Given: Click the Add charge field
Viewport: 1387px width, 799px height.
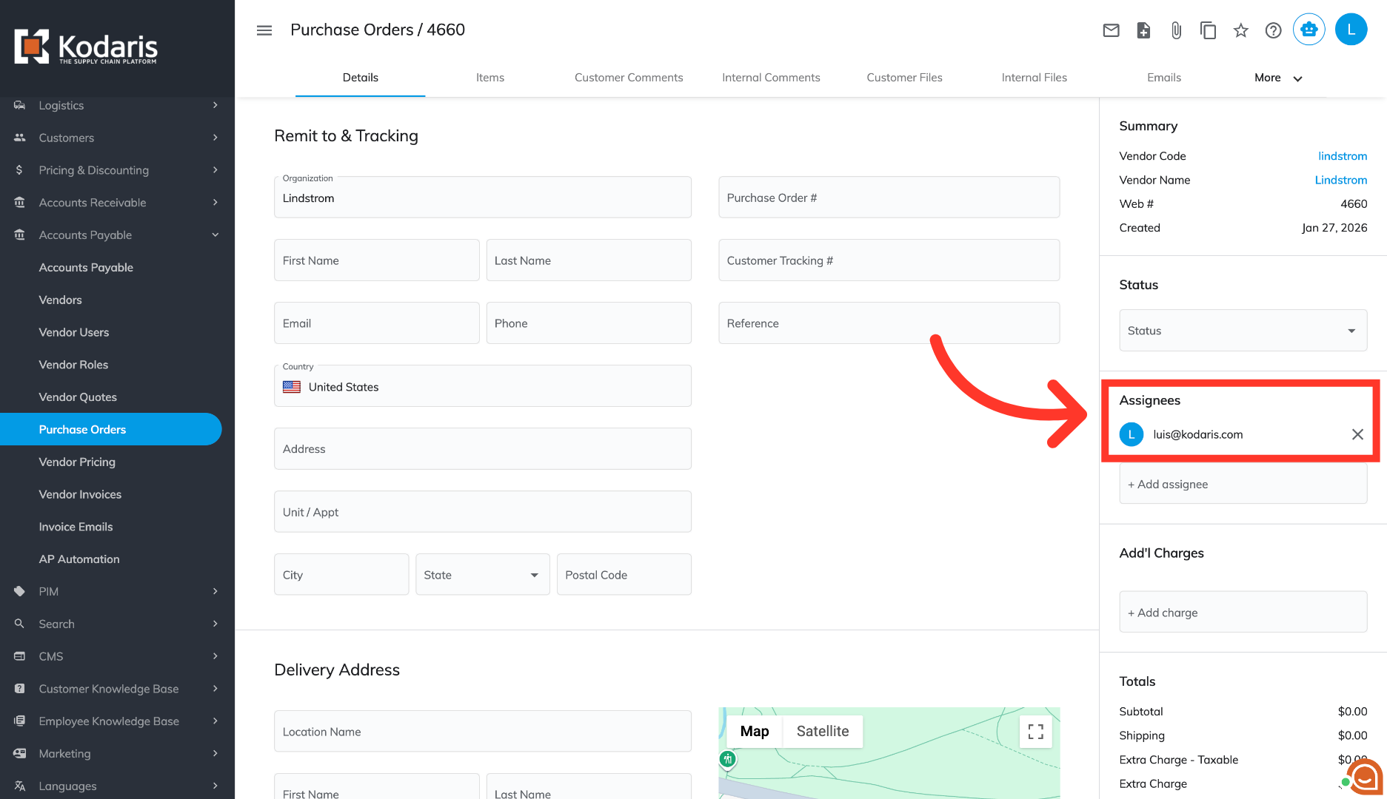Looking at the screenshot, I should 1243,613.
